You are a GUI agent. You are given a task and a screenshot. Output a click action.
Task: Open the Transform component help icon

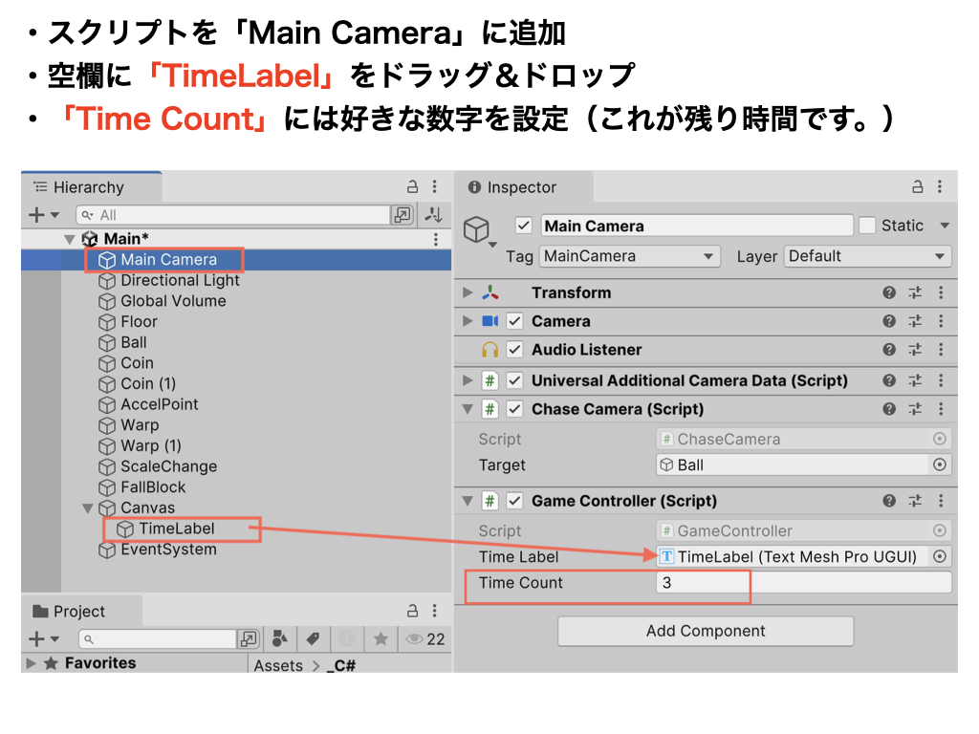(x=889, y=293)
